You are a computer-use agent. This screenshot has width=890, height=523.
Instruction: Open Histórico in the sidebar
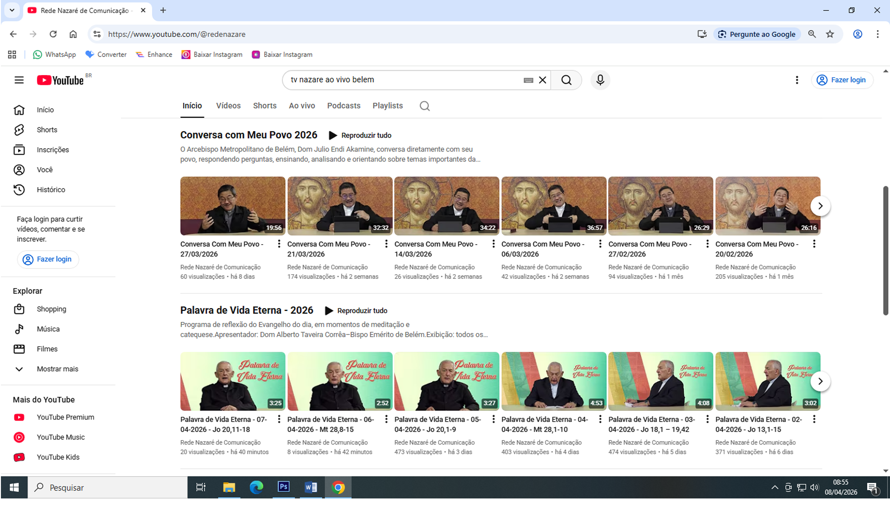tap(51, 189)
